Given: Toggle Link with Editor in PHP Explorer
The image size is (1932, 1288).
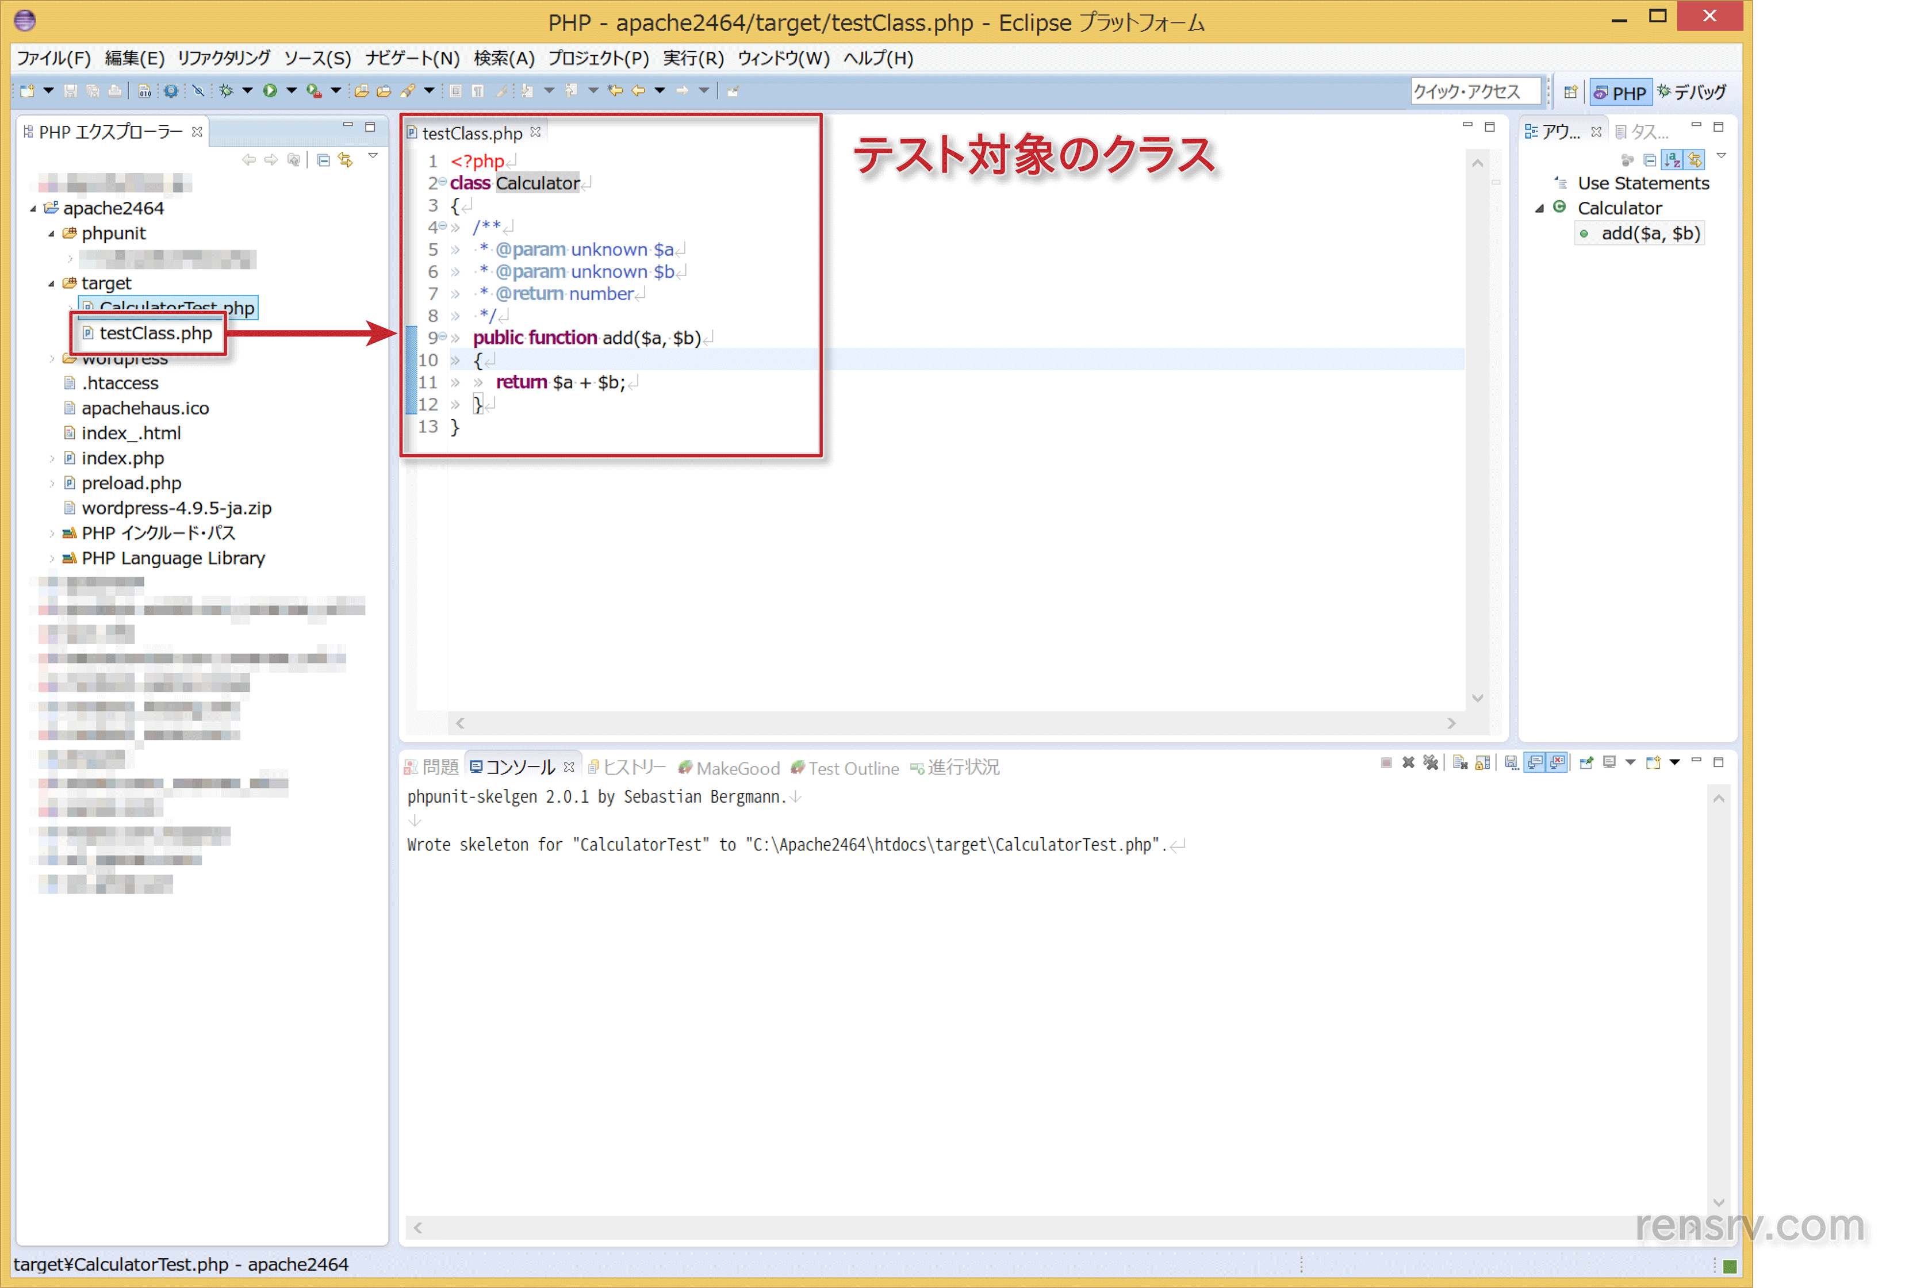Looking at the screenshot, I should 346,159.
